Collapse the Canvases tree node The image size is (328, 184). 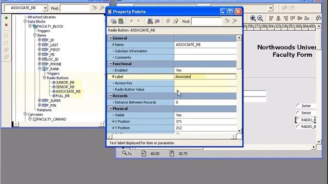point(25,114)
